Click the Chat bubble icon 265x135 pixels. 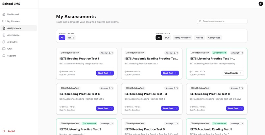(x=4, y=49)
